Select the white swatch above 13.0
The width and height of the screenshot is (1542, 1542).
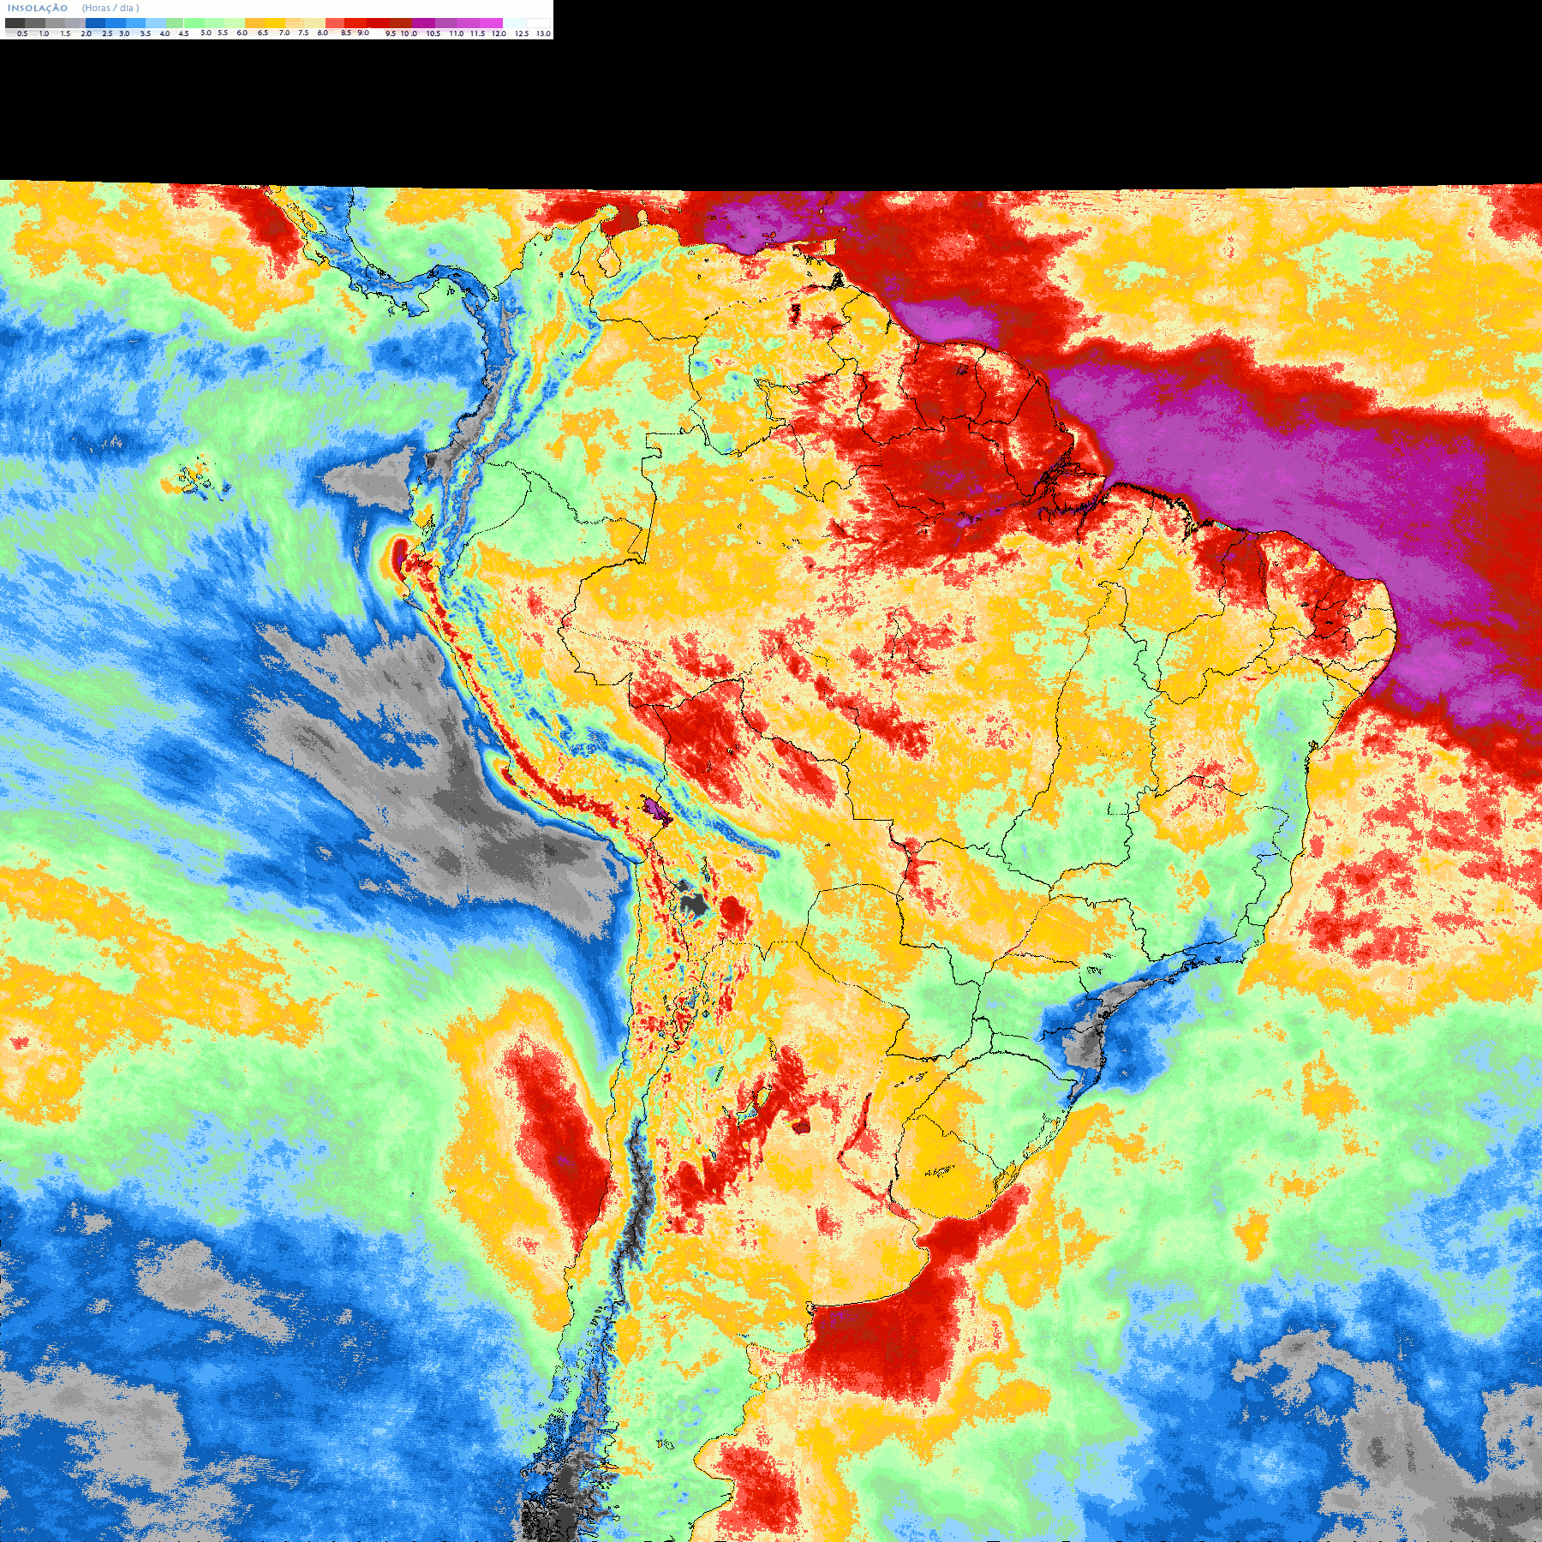[x=538, y=23]
